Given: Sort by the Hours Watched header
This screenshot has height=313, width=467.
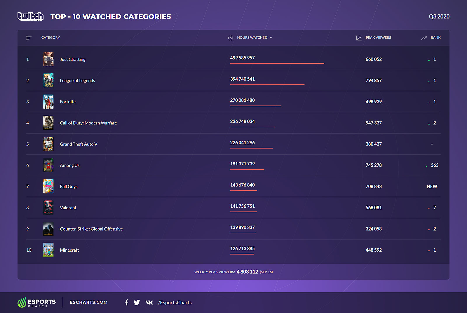Looking at the screenshot, I should (252, 37).
